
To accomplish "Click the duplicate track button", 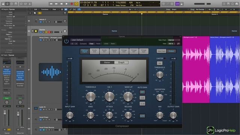I will [35, 13].
